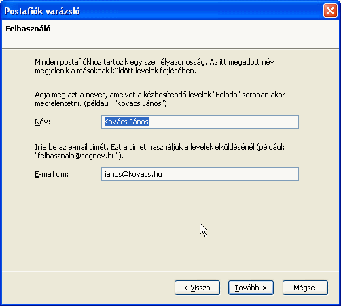Click the Tovább button to continue
This screenshot has height=306, width=341.
(251, 288)
